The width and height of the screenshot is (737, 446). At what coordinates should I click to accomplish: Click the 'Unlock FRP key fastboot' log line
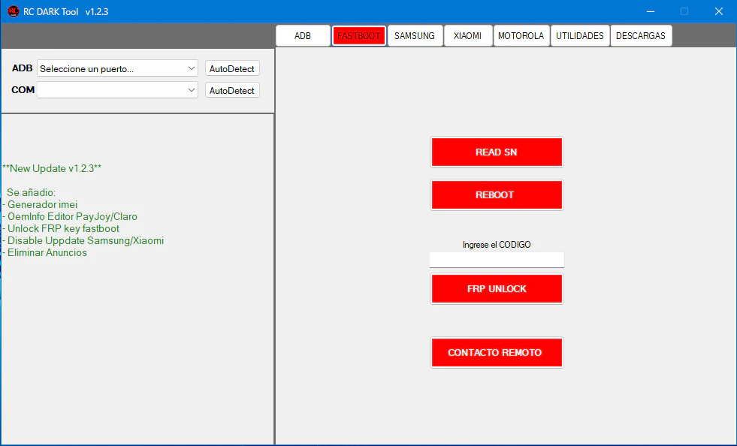pos(63,228)
